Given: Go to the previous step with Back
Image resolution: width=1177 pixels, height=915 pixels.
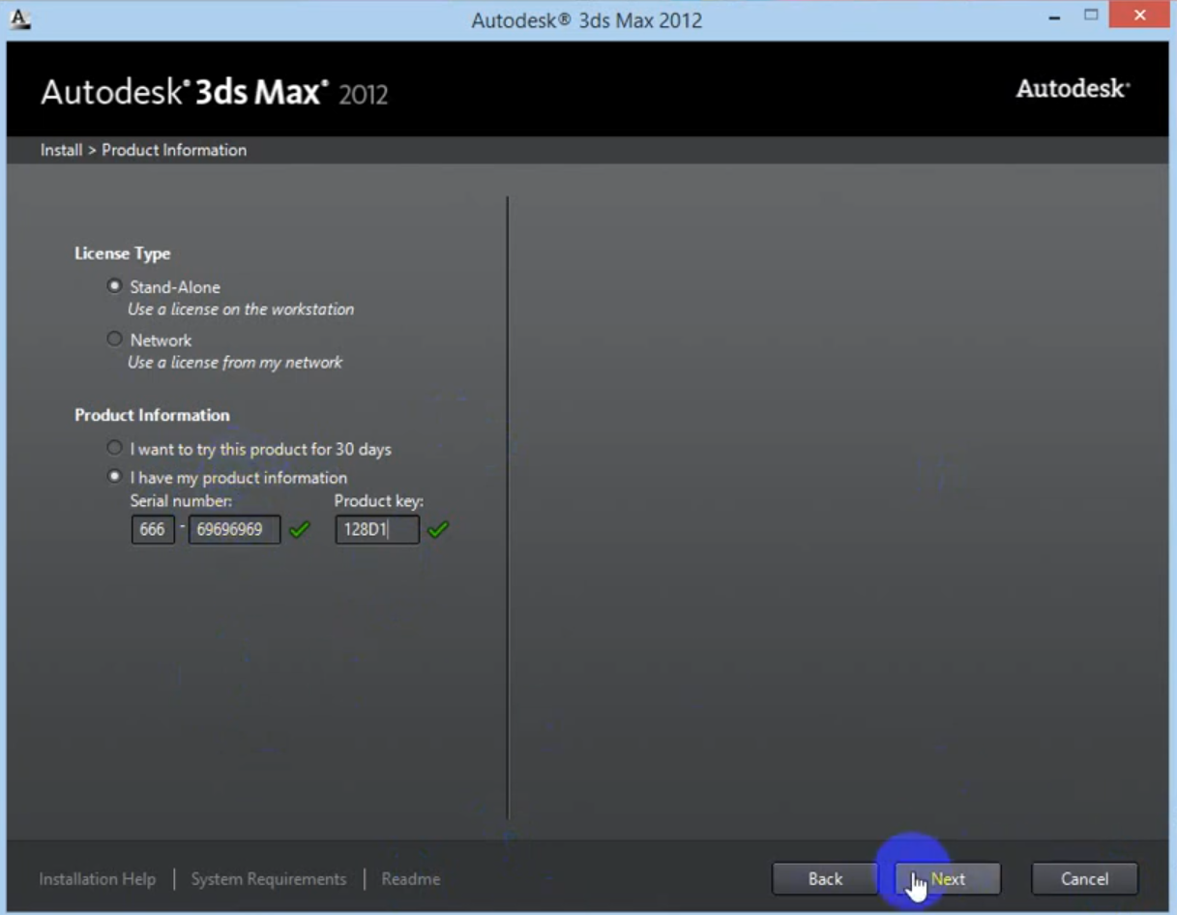Looking at the screenshot, I should click(825, 879).
